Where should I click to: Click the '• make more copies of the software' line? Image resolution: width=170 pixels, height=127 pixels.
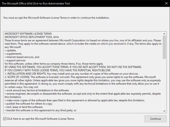click(x=75, y=100)
